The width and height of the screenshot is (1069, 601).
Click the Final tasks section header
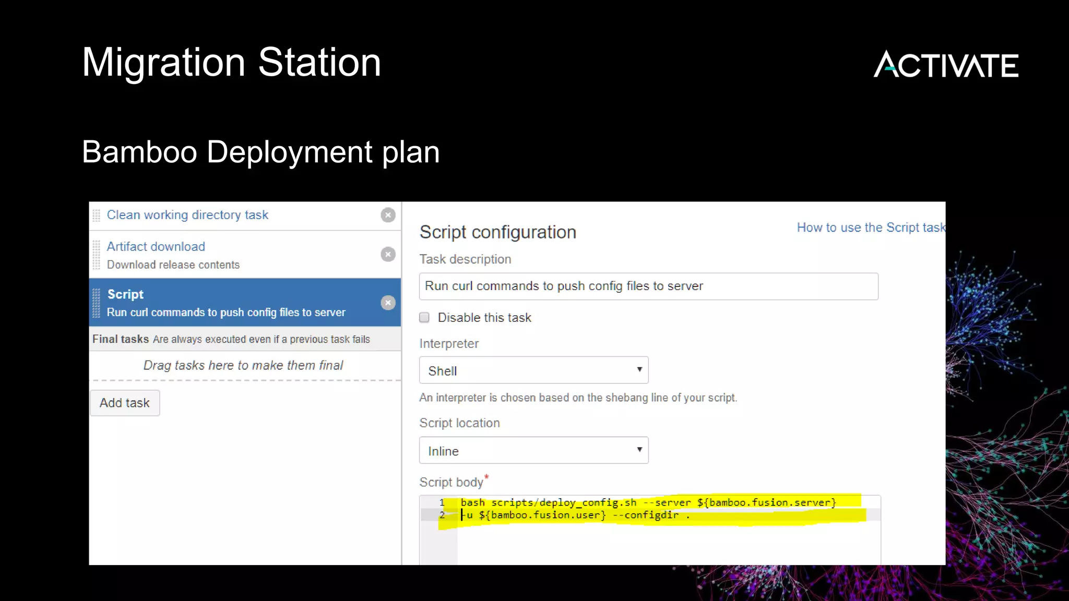tap(245, 339)
